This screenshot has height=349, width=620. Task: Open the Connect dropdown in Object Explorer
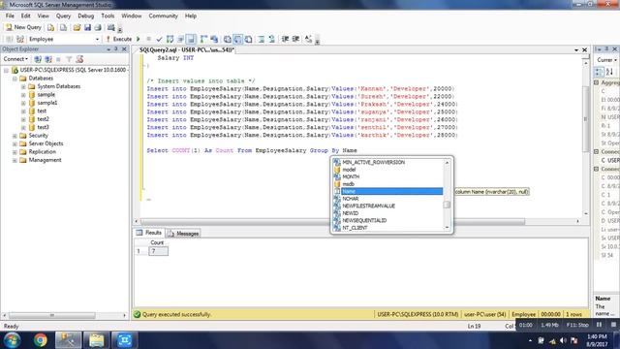[15, 59]
